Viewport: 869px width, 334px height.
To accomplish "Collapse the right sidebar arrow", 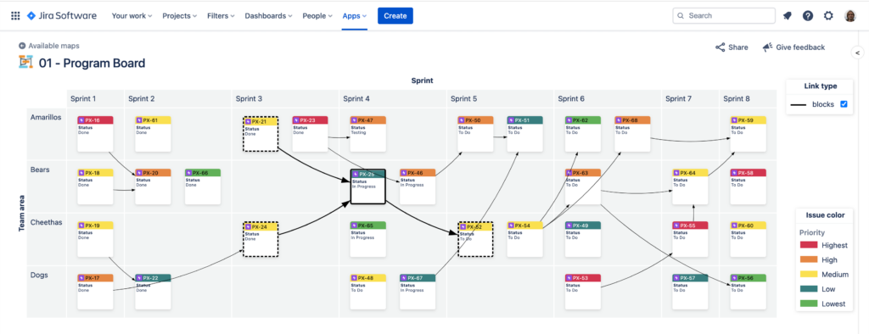I will pyautogui.click(x=857, y=53).
